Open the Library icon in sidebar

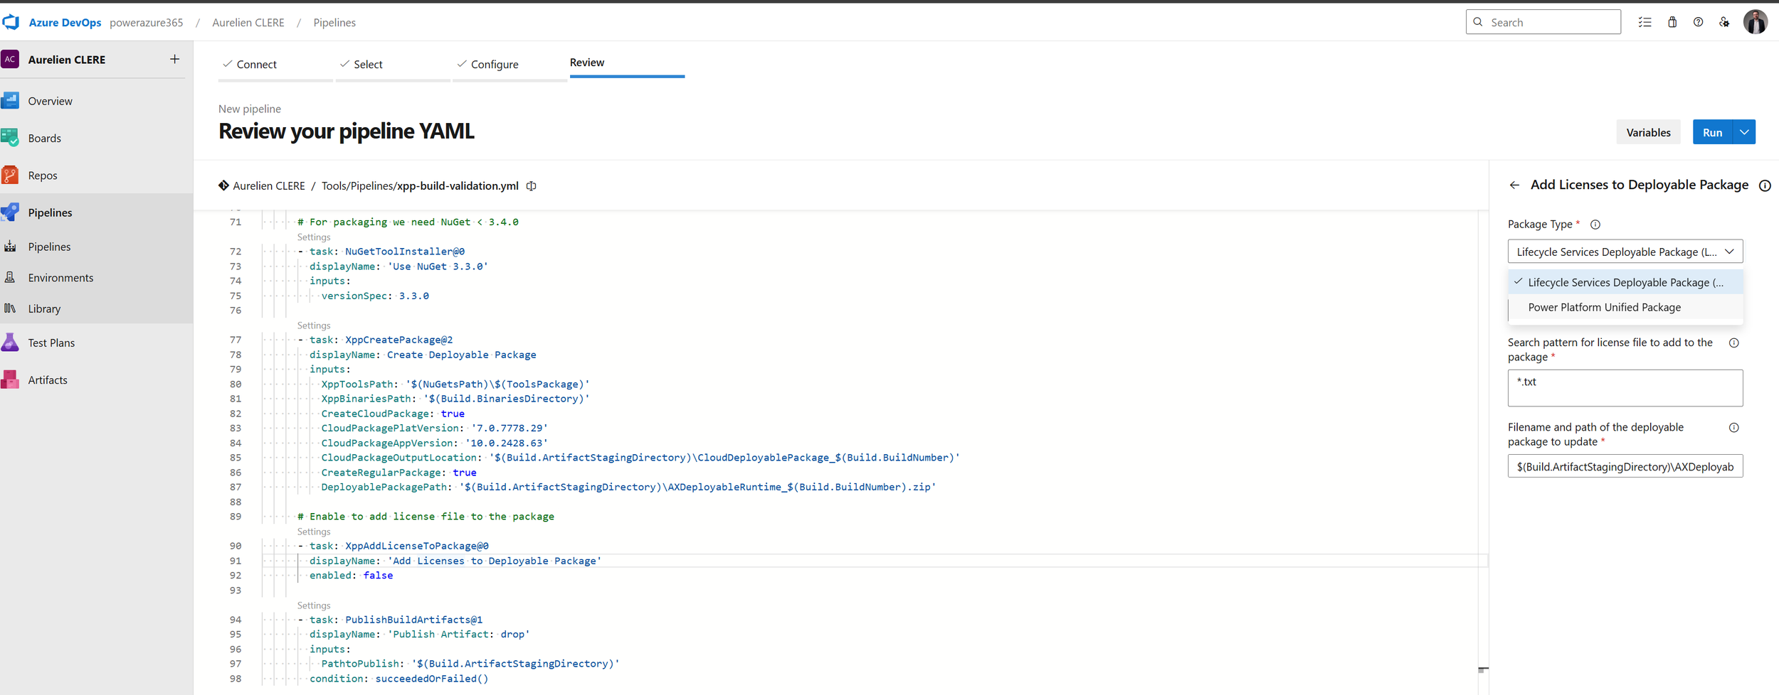10,308
